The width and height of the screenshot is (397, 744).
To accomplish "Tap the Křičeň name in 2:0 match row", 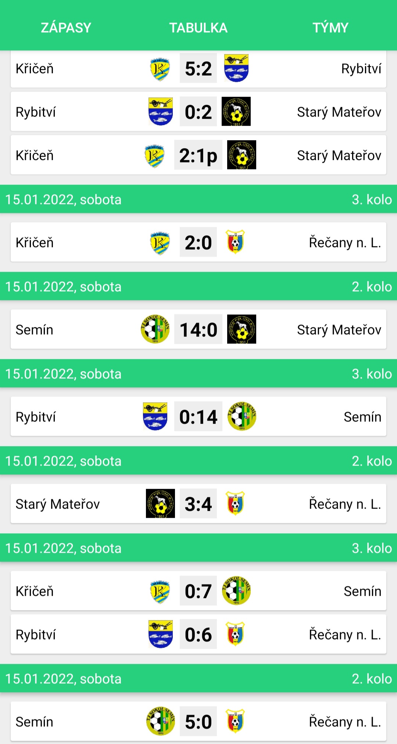I will [35, 242].
